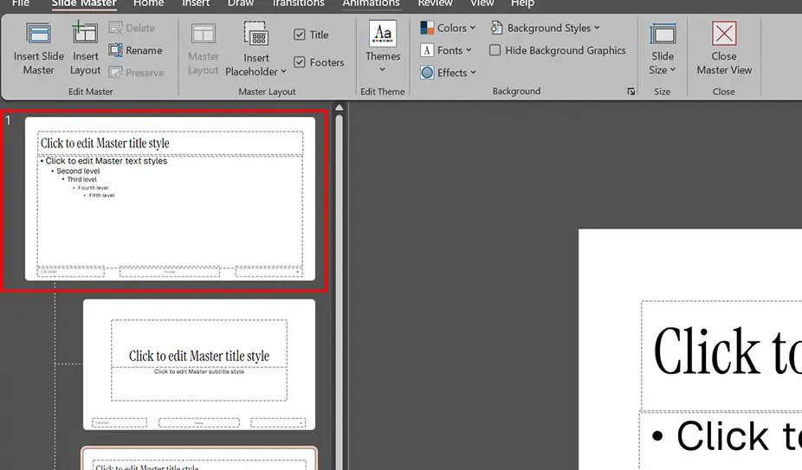The width and height of the screenshot is (802, 470).
Task: Click the Slide Size icon
Action: click(x=663, y=35)
